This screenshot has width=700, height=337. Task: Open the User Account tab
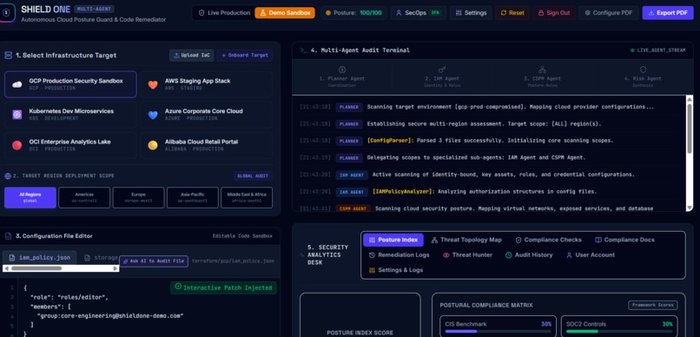click(x=591, y=254)
